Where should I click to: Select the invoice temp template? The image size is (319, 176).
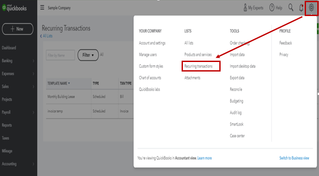[55, 111]
